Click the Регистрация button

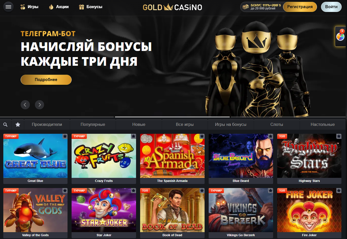pyautogui.click(x=300, y=7)
